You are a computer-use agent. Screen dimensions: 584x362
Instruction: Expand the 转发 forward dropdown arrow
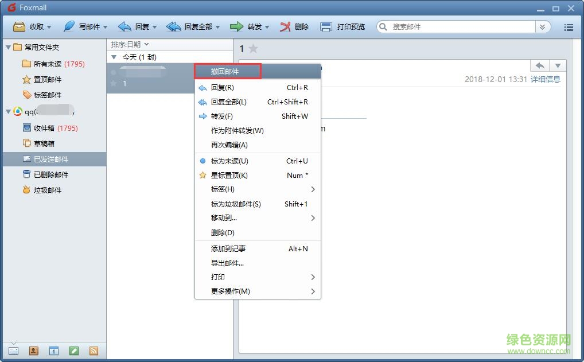[x=267, y=26]
